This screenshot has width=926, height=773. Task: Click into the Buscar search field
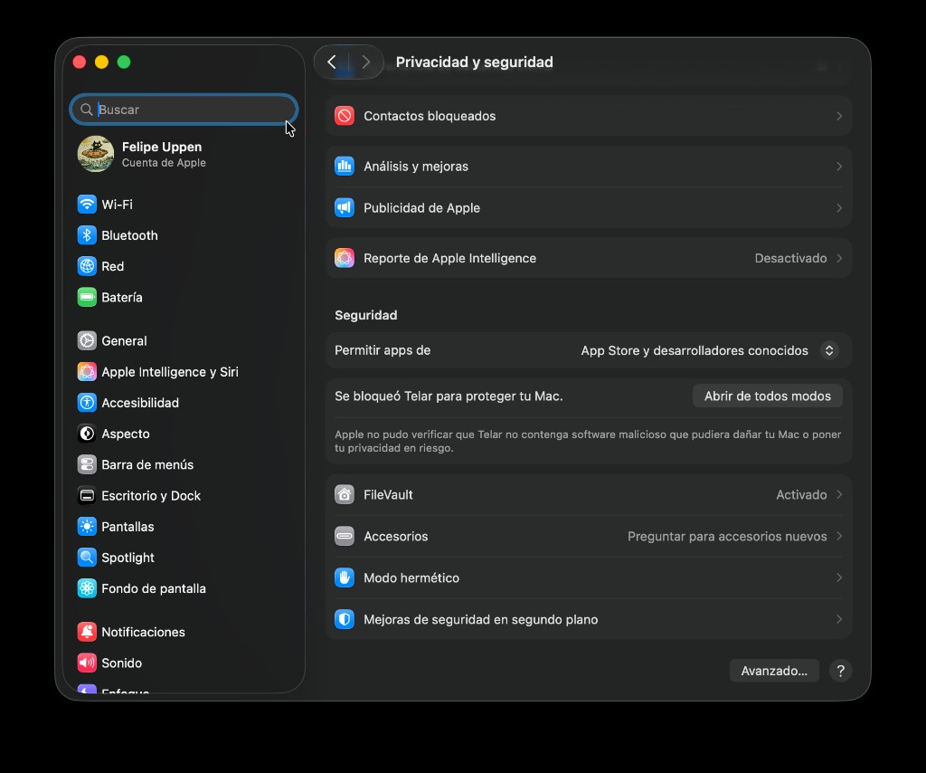coord(184,110)
